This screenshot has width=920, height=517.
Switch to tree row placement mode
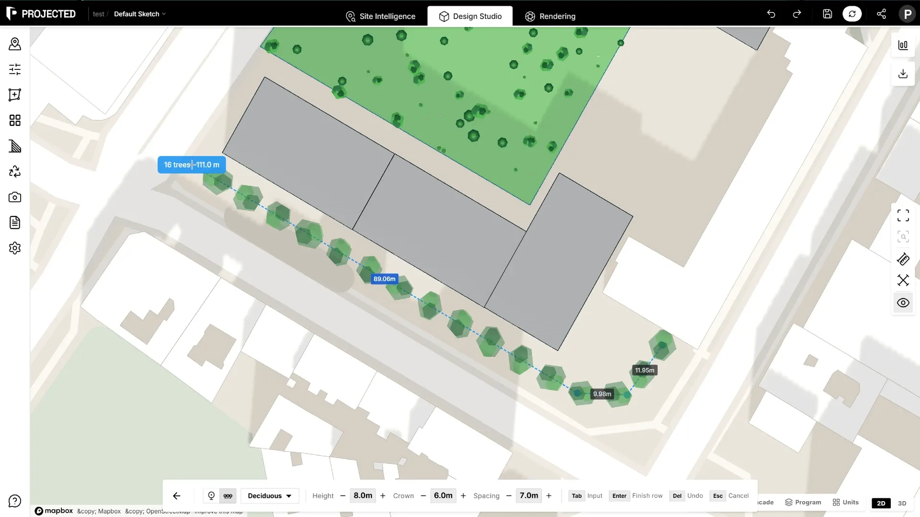point(228,495)
